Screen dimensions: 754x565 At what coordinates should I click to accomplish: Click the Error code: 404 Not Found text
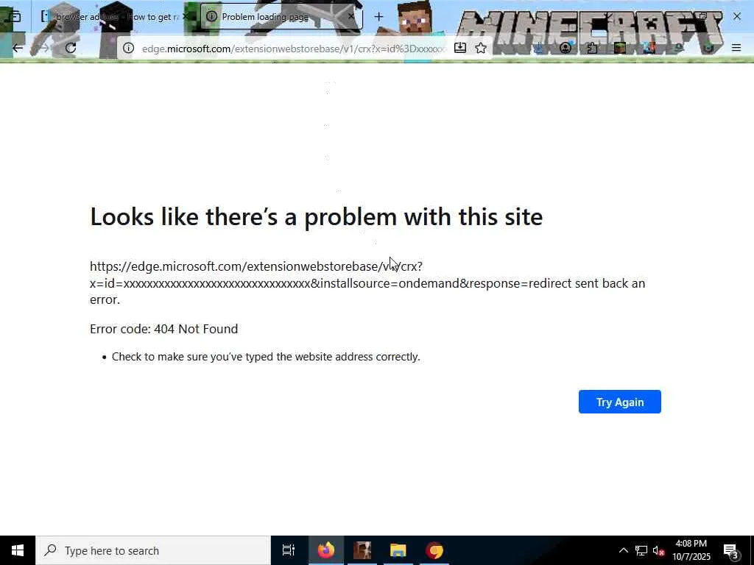[164, 329]
